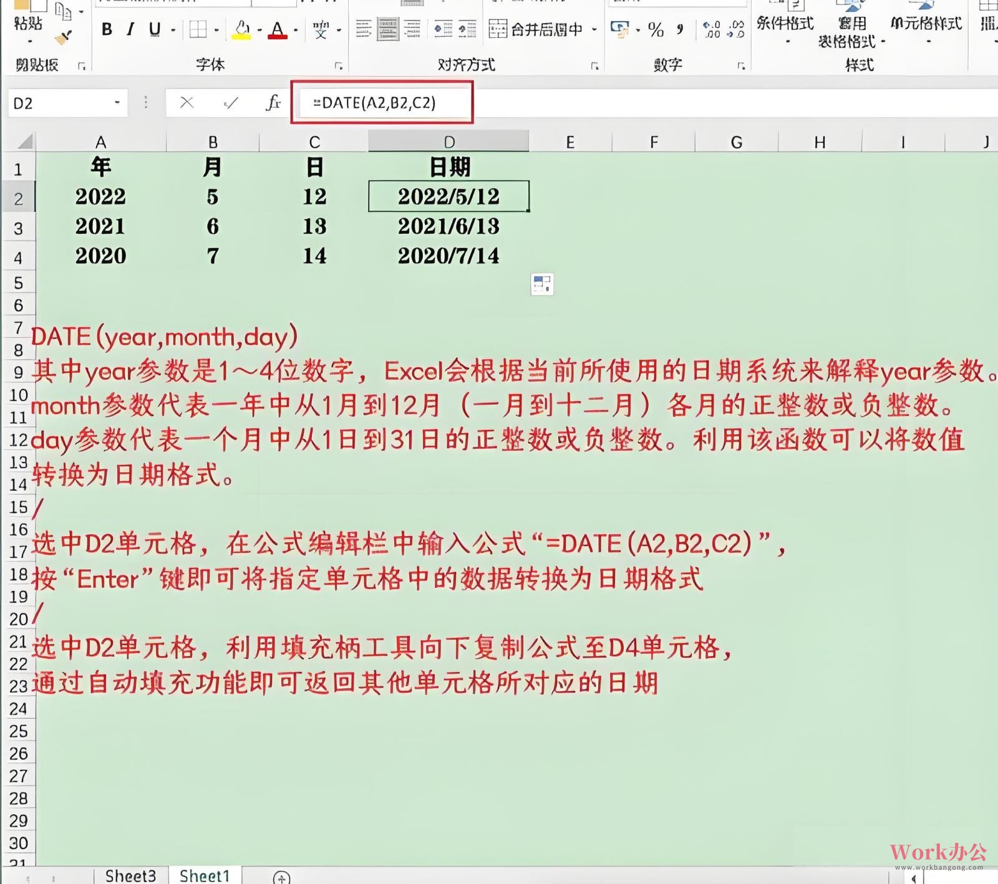The width and height of the screenshot is (998, 884).
Task: Click increase indent icon
Action: 467,29
